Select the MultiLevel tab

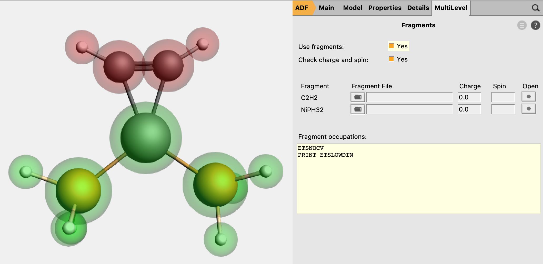click(x=451, y=8)
